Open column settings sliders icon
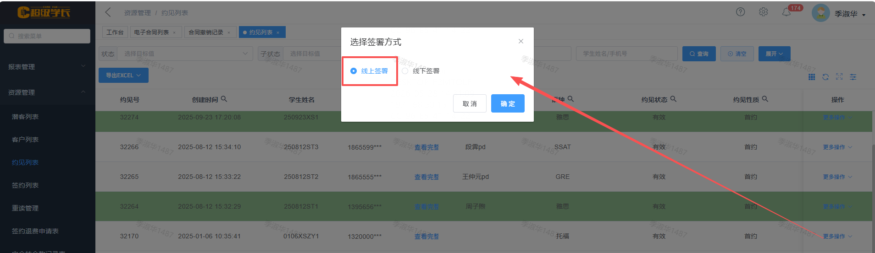The image size is (875, 253). [x=853, y=77]
